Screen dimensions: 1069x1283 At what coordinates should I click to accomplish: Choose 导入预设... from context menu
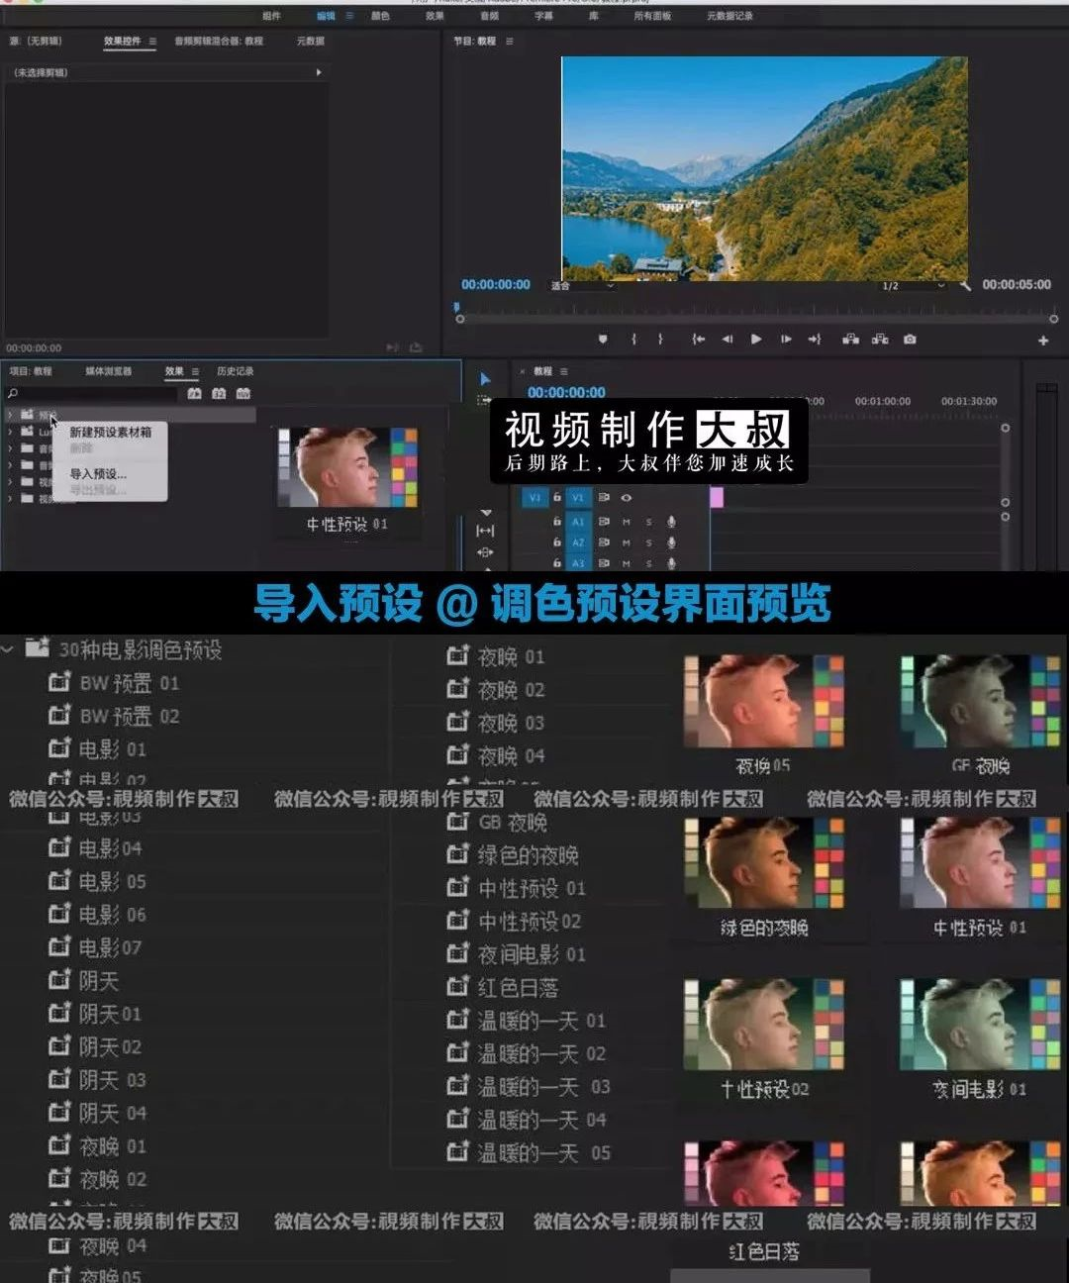(x=98, y=474)
